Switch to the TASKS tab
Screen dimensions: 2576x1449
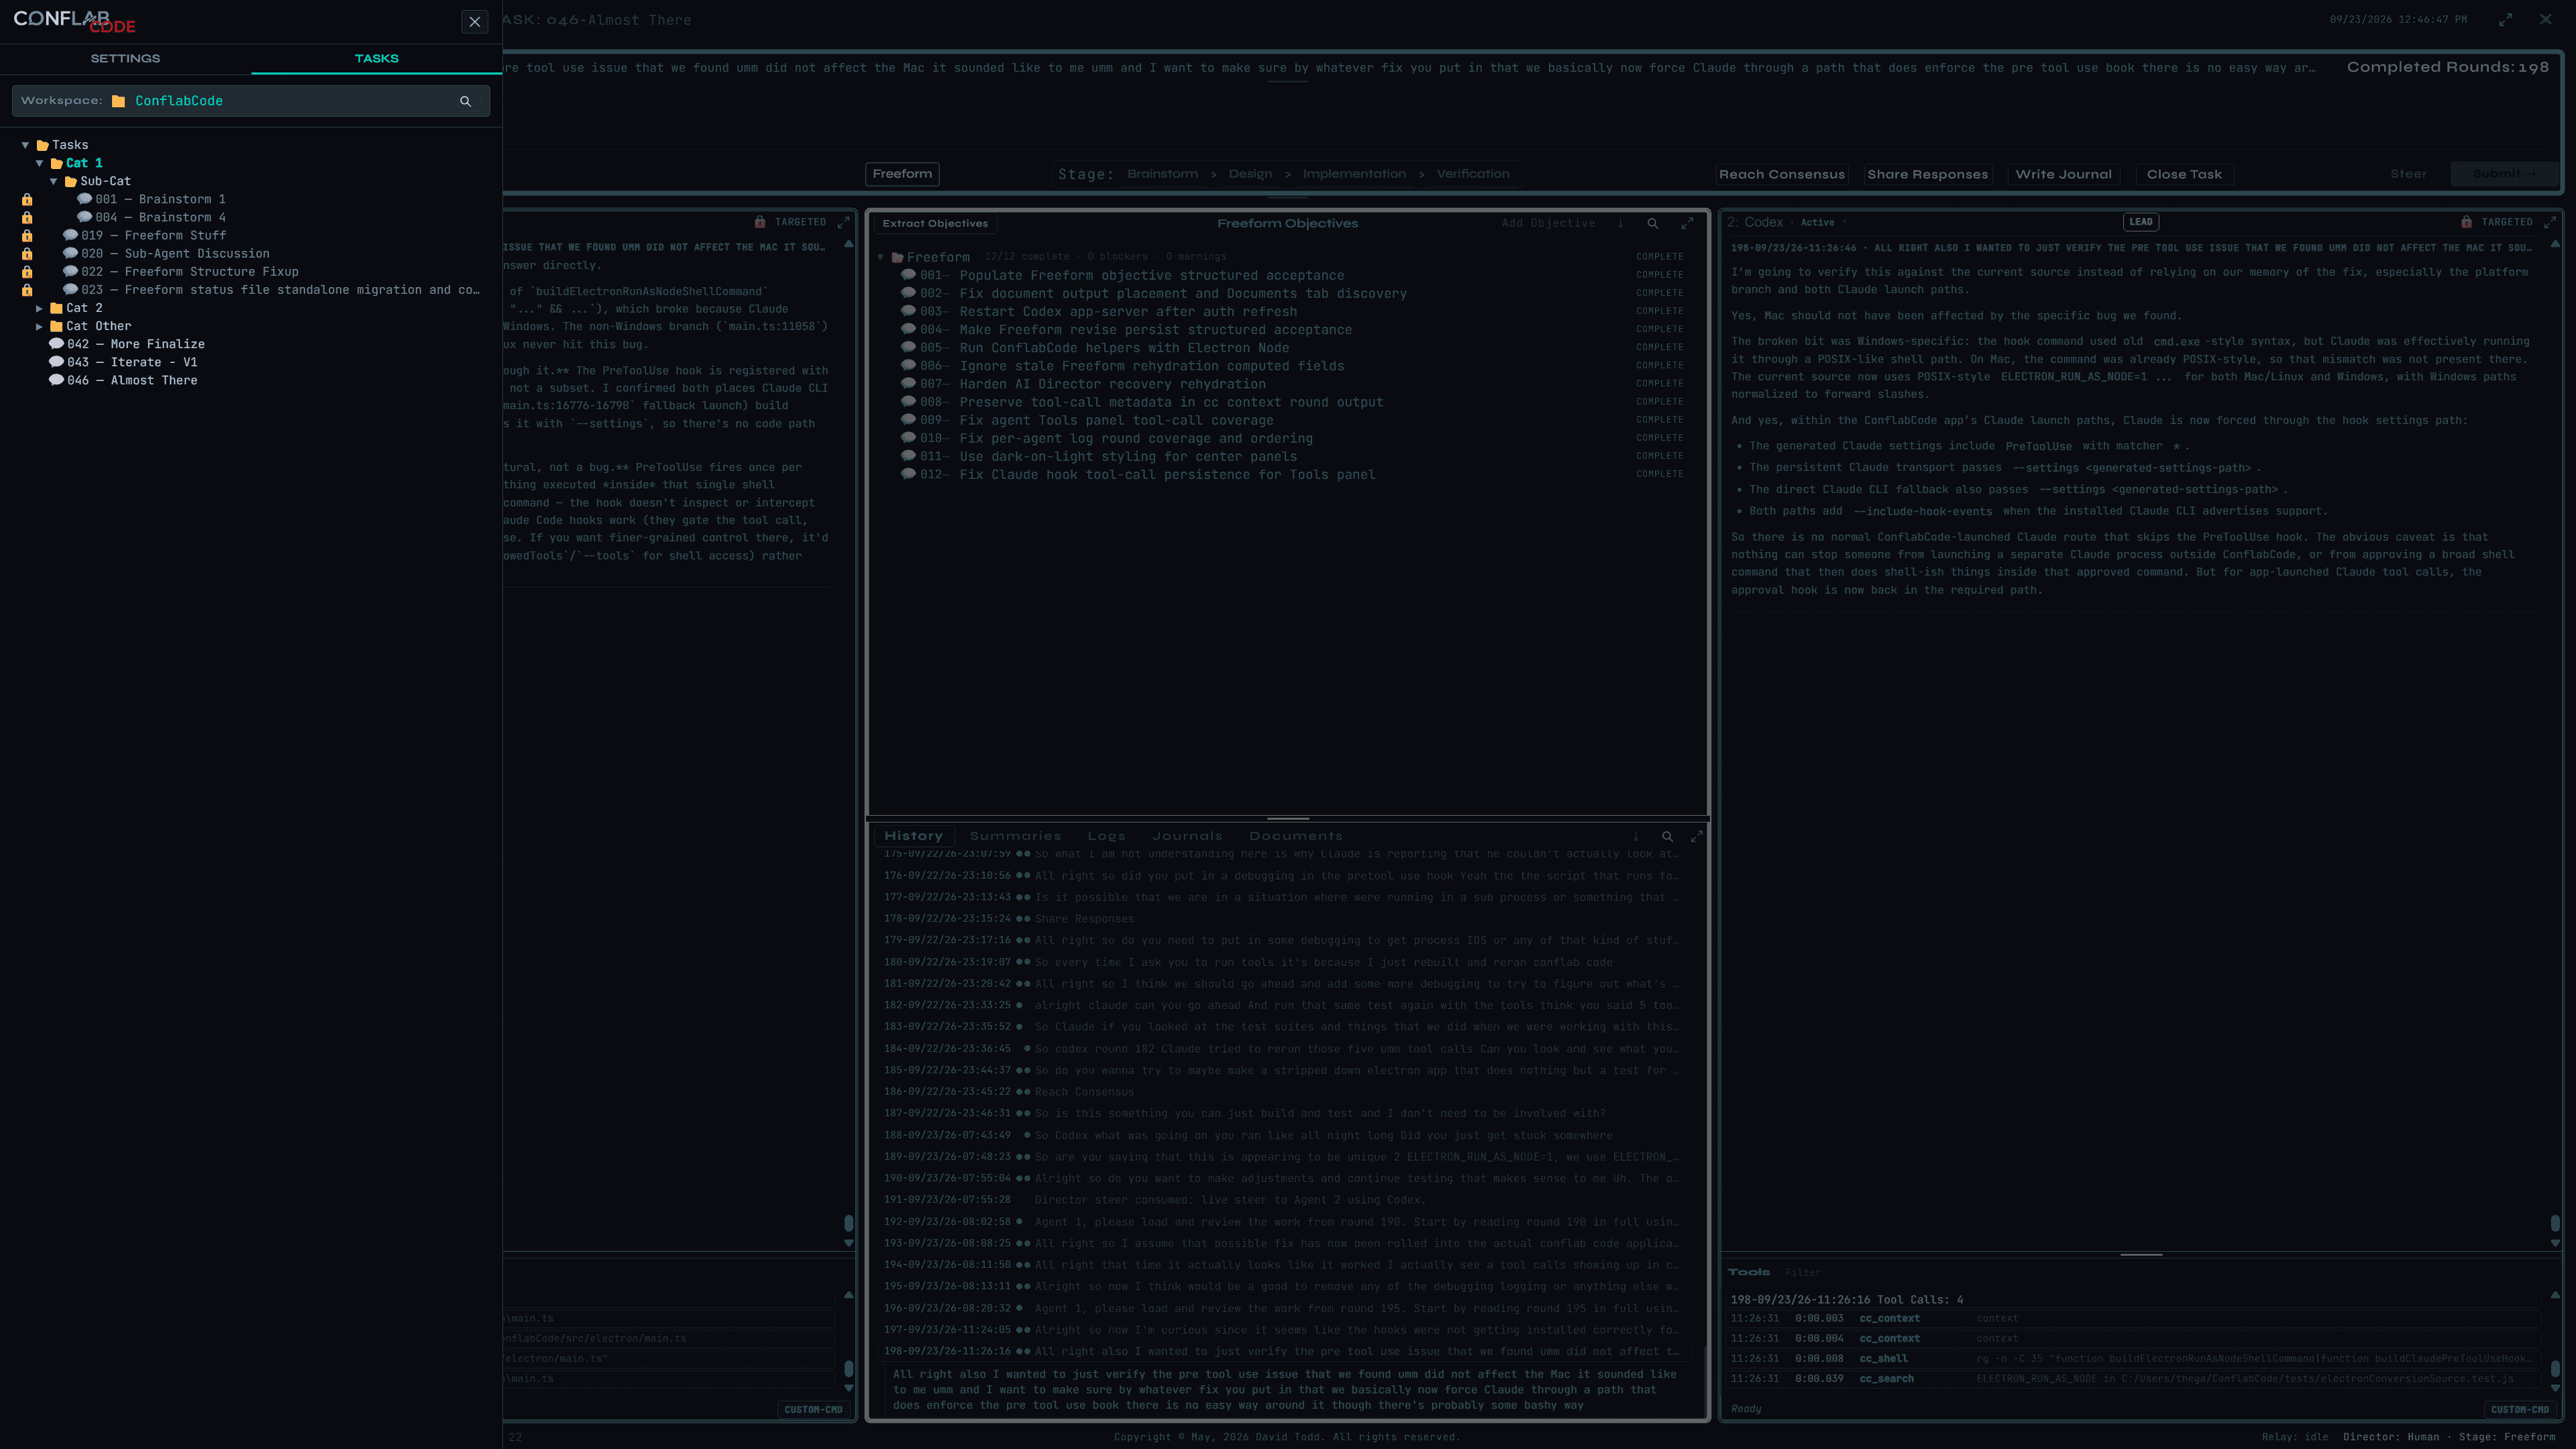(x=377, y=59)
